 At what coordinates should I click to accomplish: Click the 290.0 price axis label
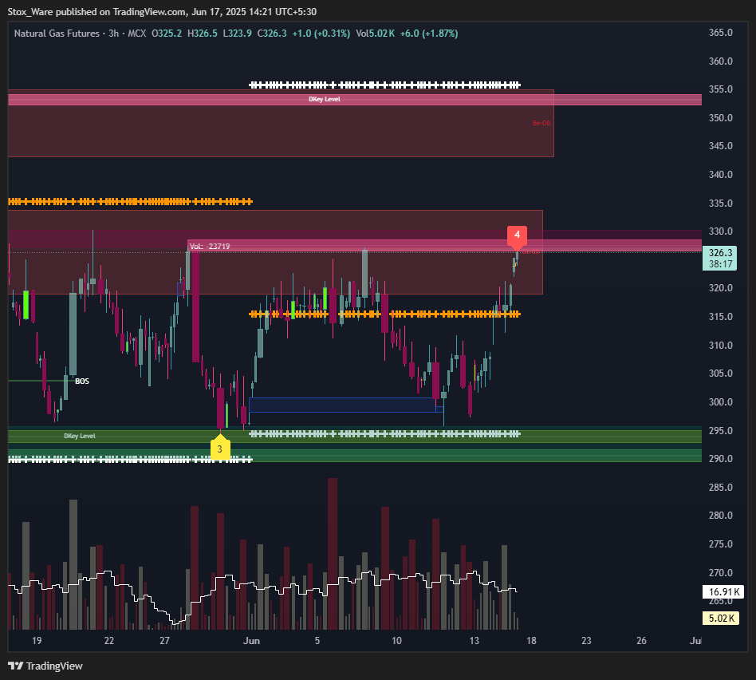[x=720, y=458]
